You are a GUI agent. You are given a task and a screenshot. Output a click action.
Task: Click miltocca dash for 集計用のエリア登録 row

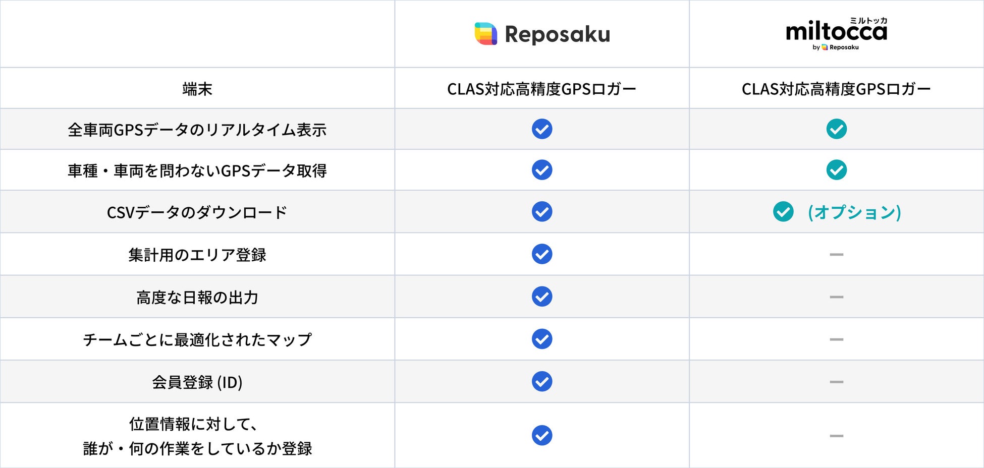(836, 255)
